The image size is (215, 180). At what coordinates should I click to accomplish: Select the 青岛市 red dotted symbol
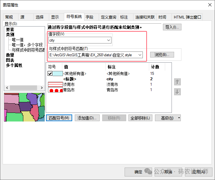point(55,90)
